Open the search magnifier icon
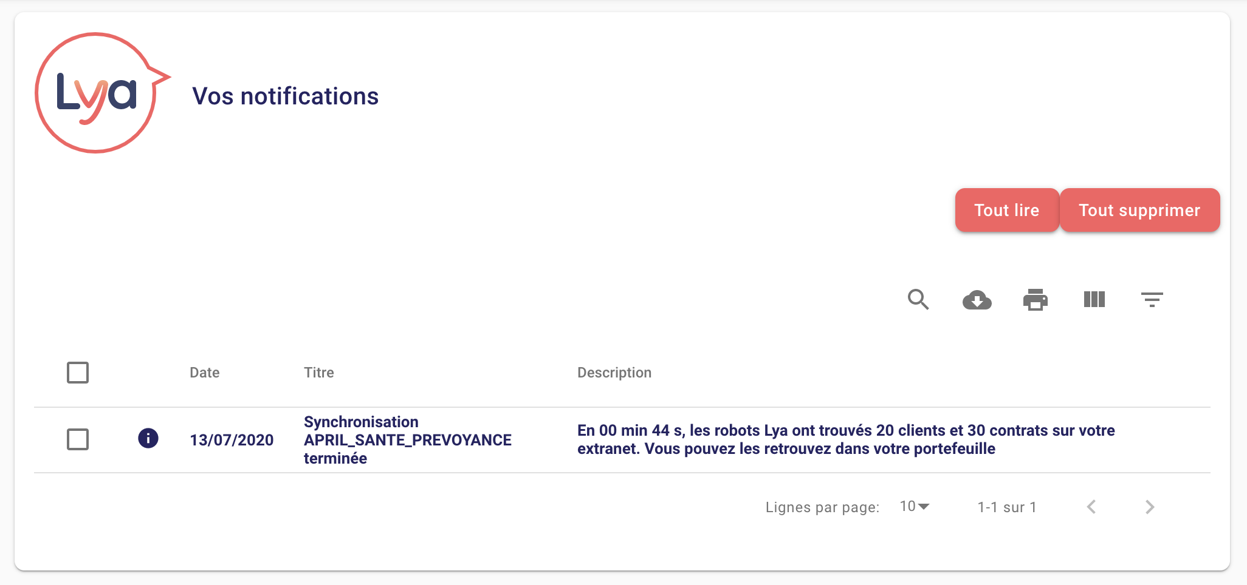1247x585 pixels. [x=918, y=300]
